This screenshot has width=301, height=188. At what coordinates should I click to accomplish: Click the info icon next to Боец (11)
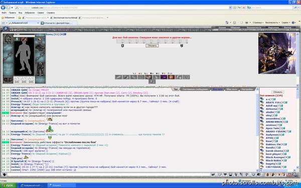click(65, 34)
